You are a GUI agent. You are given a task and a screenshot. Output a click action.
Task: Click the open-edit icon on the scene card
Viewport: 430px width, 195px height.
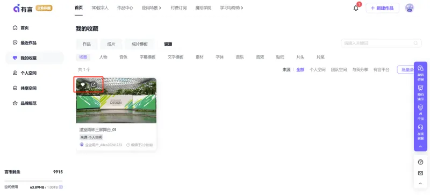click(93, 85)
